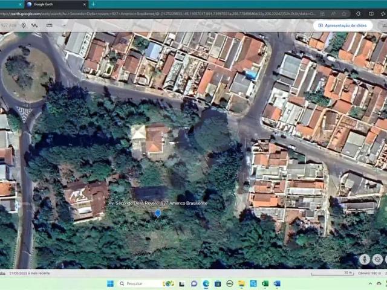Open the Dell app from taskbar

(x=230, y=284)
